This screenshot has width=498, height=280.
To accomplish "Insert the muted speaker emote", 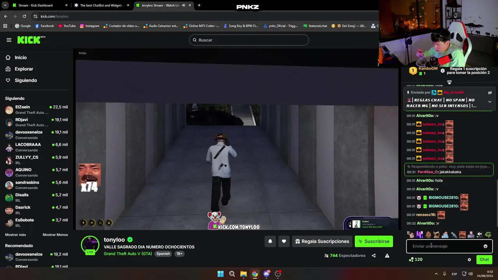I will pos(479,234).
